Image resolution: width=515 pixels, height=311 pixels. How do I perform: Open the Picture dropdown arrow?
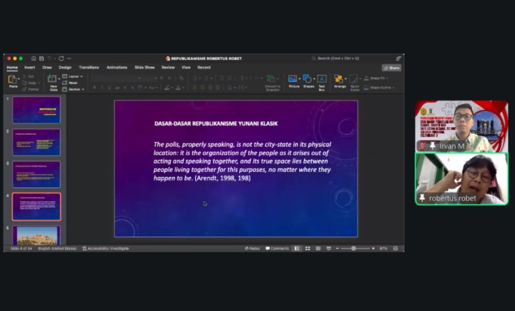[299, 79]
